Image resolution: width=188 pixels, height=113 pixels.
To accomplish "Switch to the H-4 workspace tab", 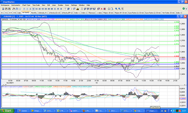I will click(x=11, y=13).
